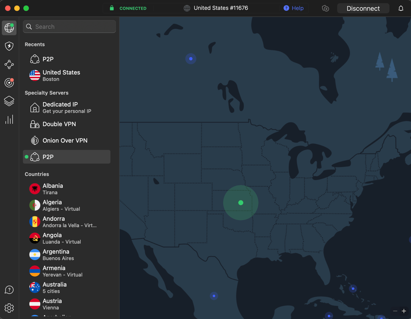The height and width of the screenshot is (319, 411).
Task: Connect to Argentina Buenos Aires
Action: tap(67, 255)
